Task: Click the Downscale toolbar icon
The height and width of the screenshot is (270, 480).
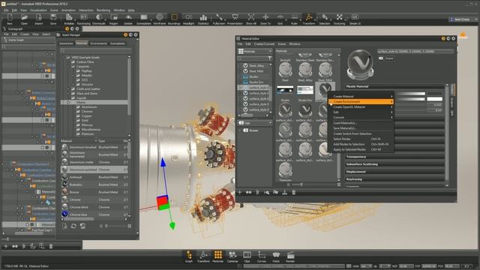Action: click(x=98, y=19)
